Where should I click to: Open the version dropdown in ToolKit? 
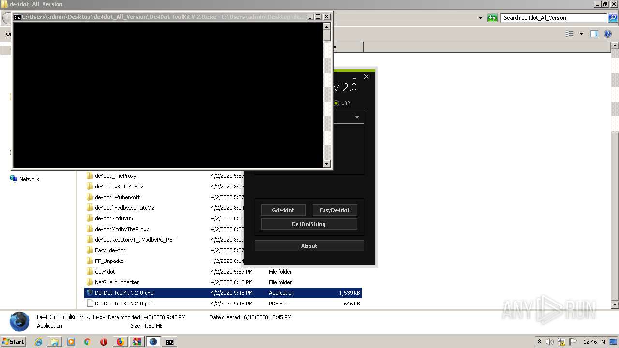tap(357, 116)
